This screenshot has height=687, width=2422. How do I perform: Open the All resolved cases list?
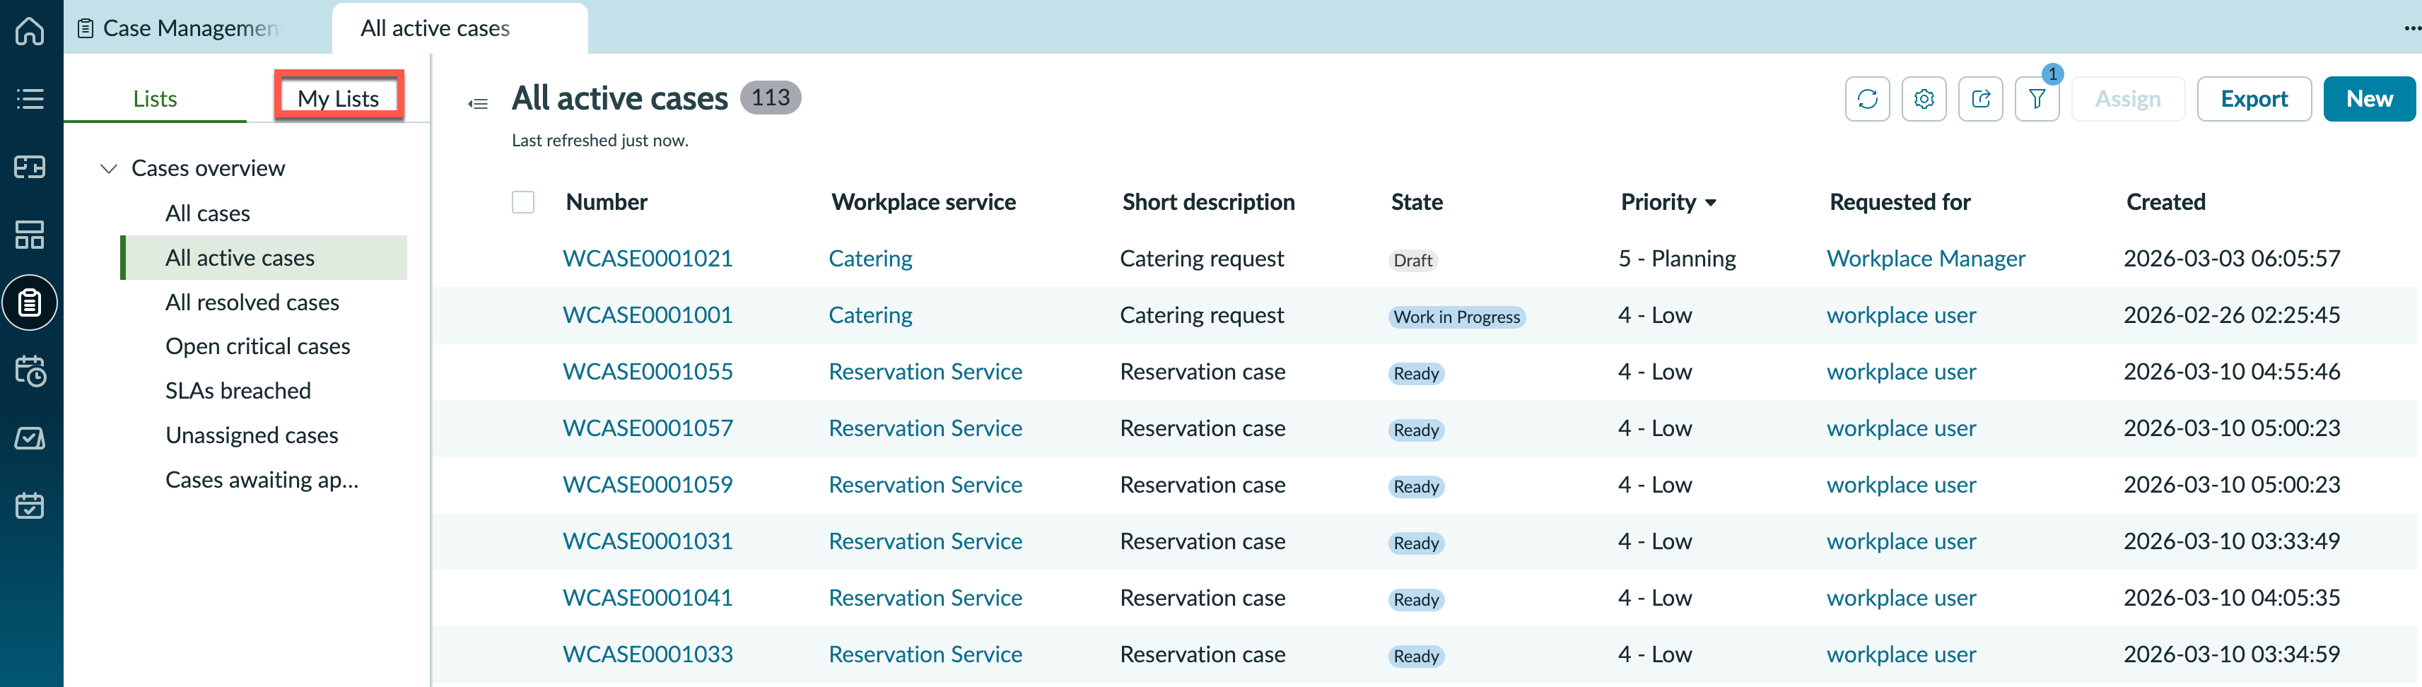click(x=252, y=303)
